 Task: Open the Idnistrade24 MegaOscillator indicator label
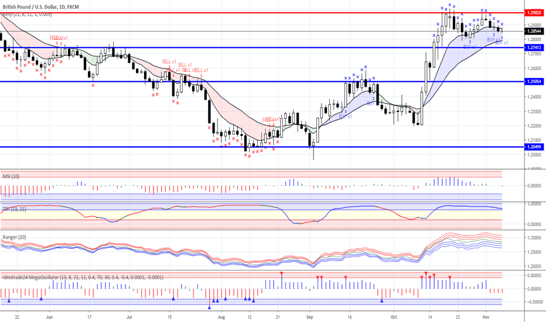[x=83, y=278]
